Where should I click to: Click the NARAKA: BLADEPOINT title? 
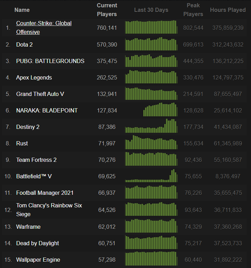(47, 110)
